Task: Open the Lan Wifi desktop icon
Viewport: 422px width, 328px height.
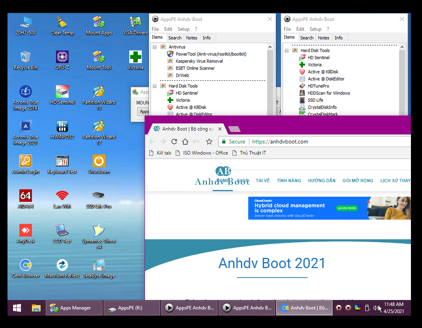Action: pos(62,199)
